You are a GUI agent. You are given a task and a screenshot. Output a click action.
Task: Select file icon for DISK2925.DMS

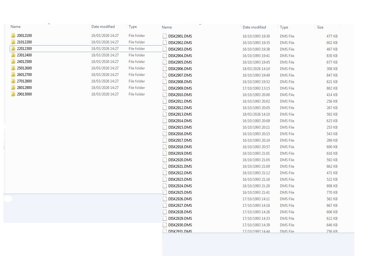tap(165, 193)
